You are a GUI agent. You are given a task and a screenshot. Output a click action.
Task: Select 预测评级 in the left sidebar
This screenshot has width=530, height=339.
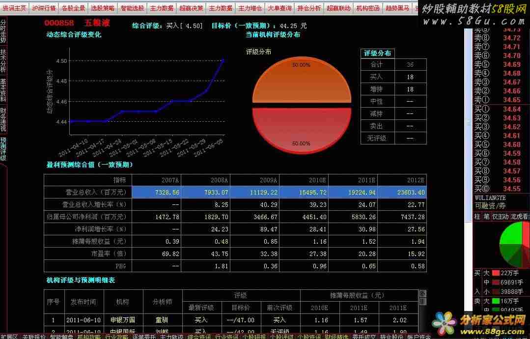click(3, 149)
